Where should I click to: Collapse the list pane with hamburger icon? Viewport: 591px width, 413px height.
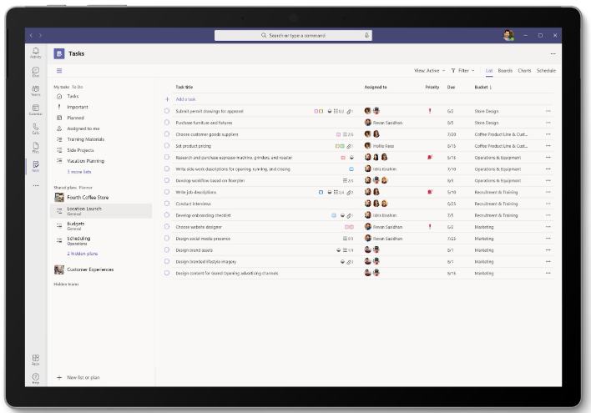pyautogui.click(x=59, y=71)
